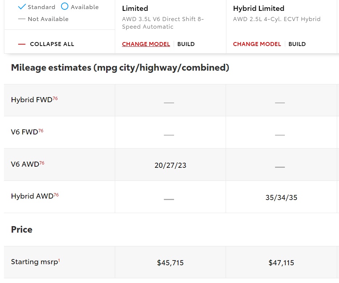Viewport: 339px width, 283px height.
Task: Click the Not Available dash legend icon
Action: click(x=22, y=19)
